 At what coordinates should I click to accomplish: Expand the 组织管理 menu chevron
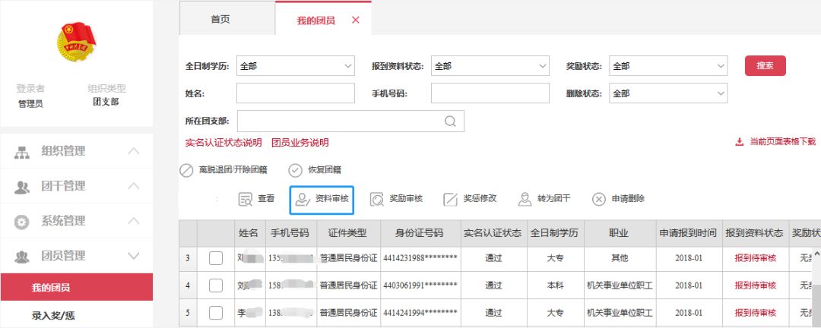134,152
